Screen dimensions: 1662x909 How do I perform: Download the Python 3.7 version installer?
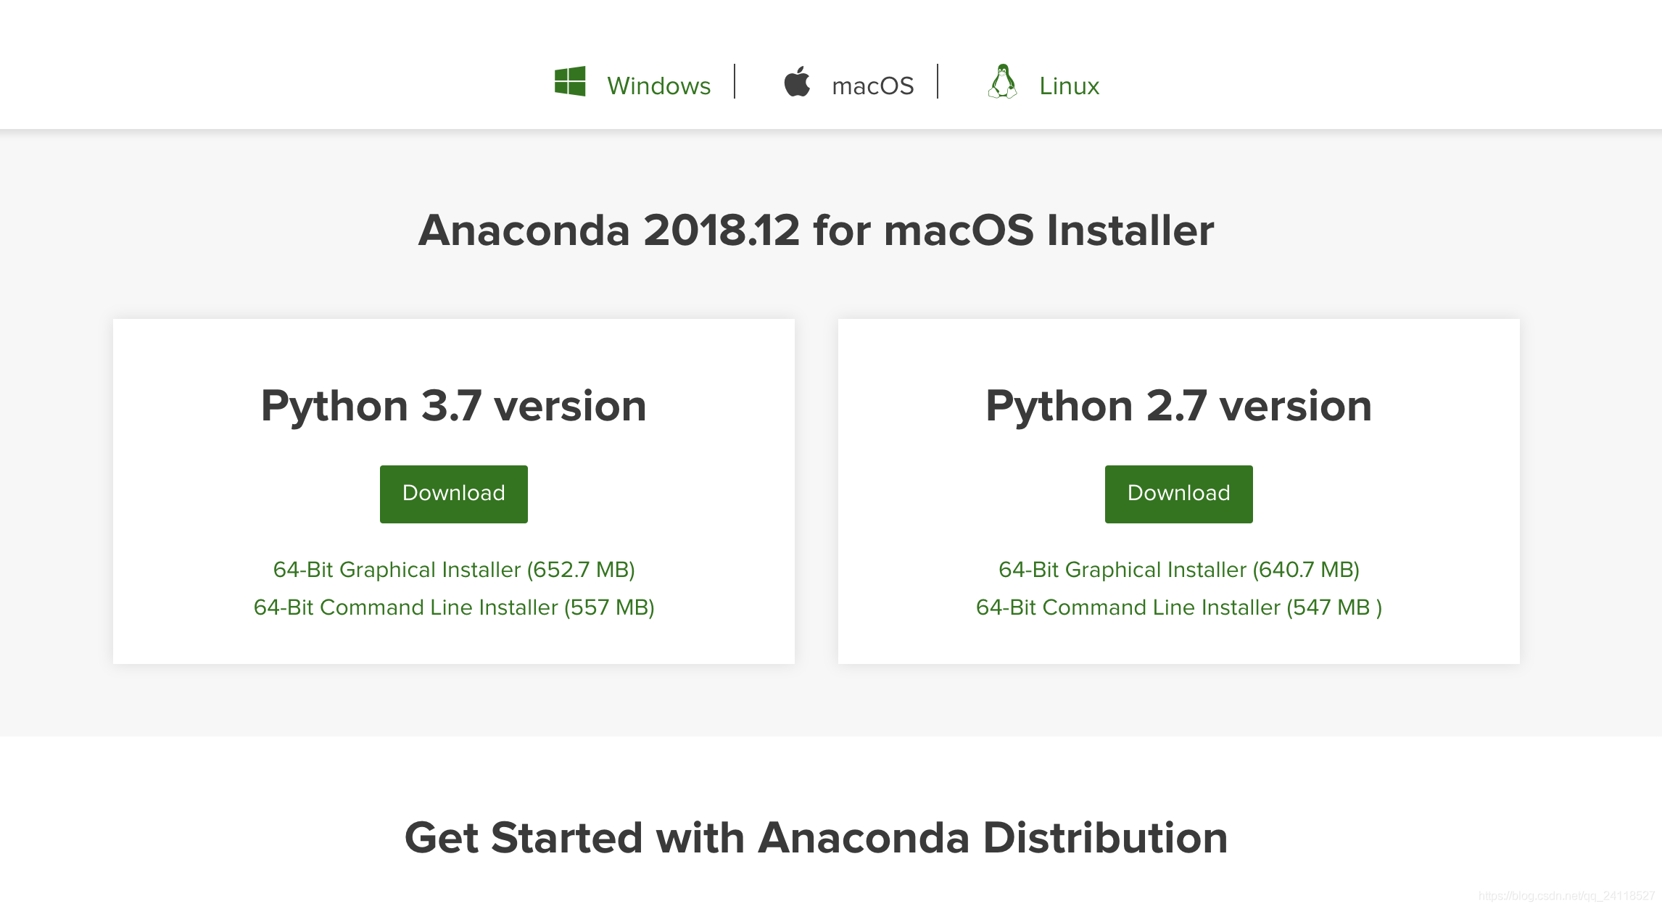(x=454, y=494)
